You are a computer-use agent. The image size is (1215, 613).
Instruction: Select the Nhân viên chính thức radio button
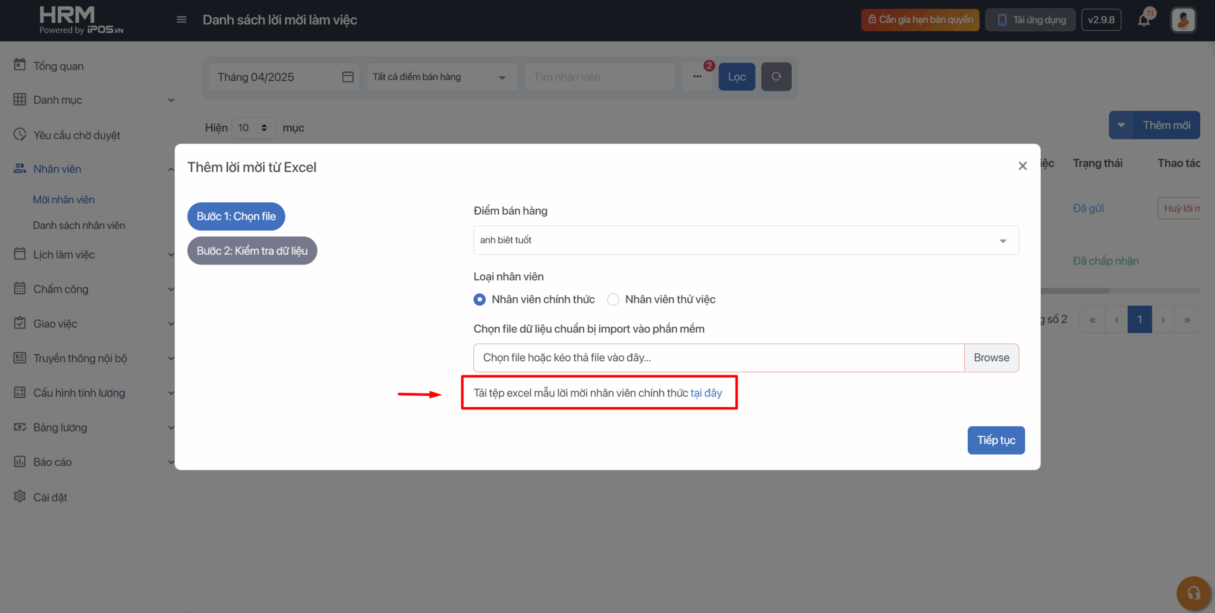479,300
